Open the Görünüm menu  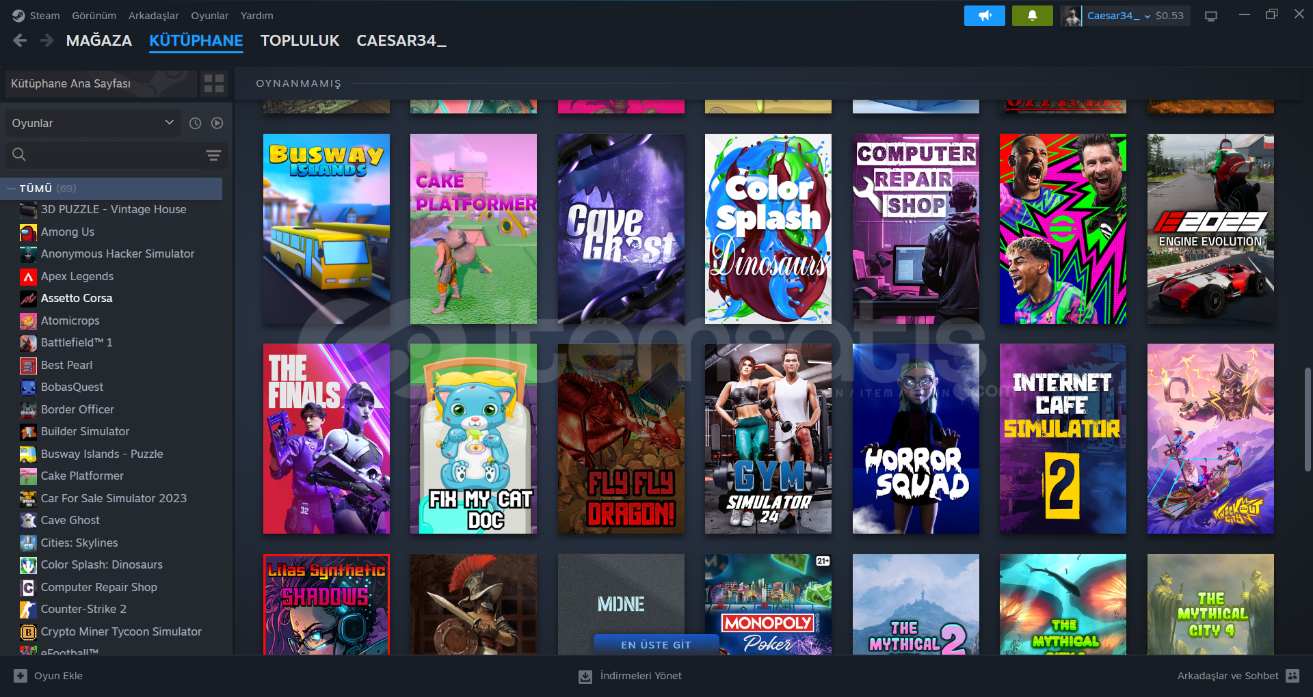pyautogui.click(x=94, y=15)
